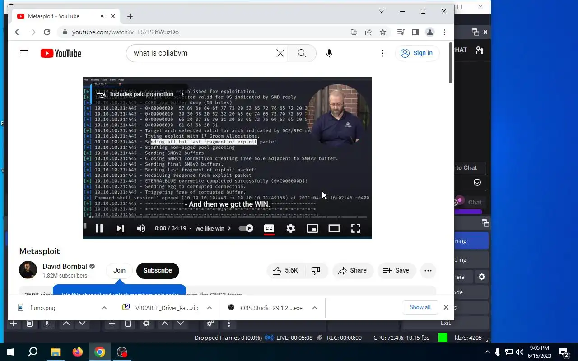The image size is (578, 361).
Task: Open more actions ellipsis below video
Action: point(428,271)
